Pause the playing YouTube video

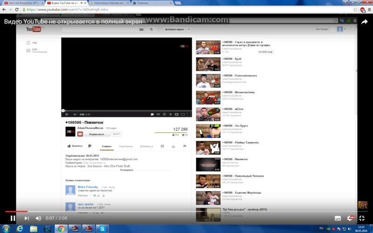point(13,218)
